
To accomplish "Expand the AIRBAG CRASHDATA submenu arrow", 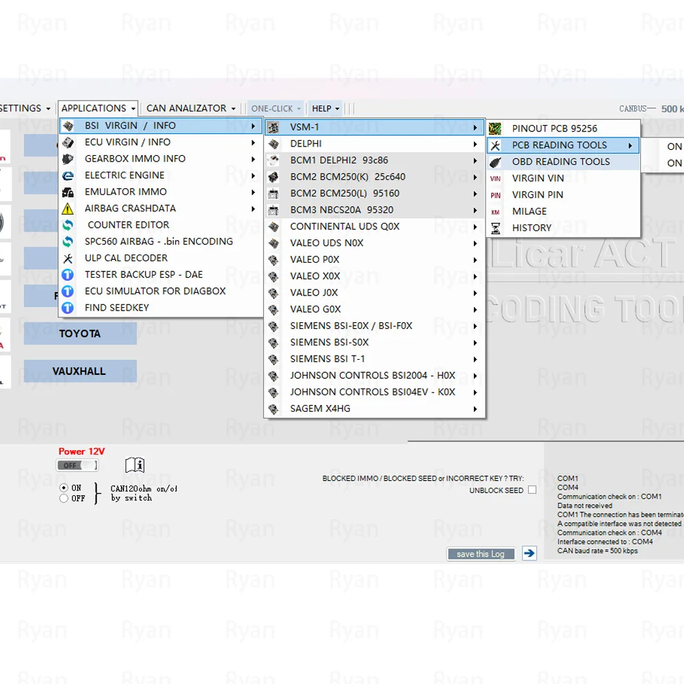I will pos(253,209).
